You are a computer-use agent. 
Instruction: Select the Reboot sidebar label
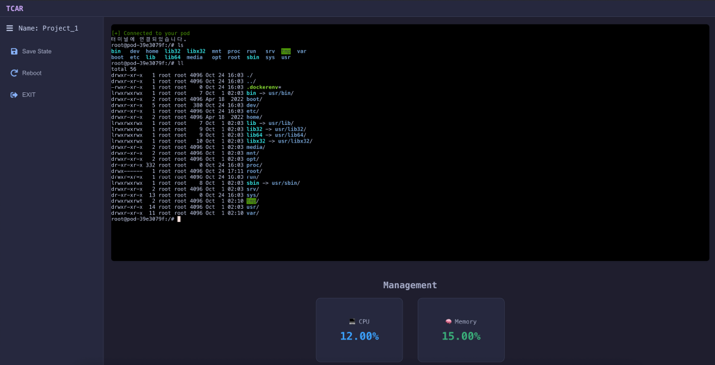pos(32,73)
